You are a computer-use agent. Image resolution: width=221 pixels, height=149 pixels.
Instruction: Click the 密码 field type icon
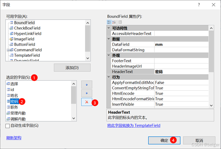(x=8, y=101)
